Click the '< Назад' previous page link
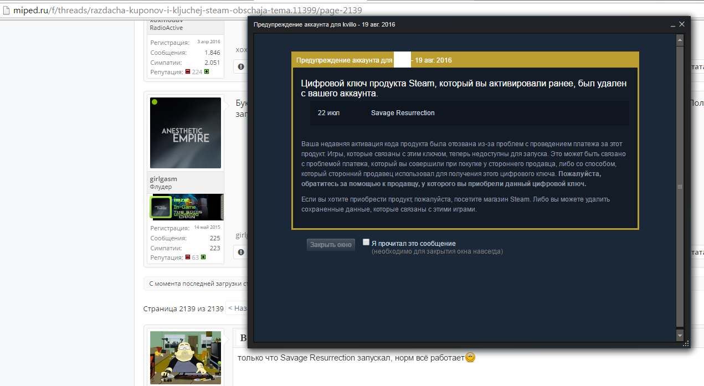 pos(237,308)
